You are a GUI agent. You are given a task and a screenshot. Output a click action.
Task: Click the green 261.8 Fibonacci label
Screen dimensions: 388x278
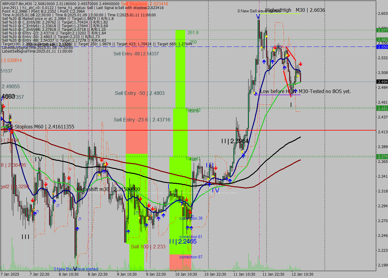193,33
